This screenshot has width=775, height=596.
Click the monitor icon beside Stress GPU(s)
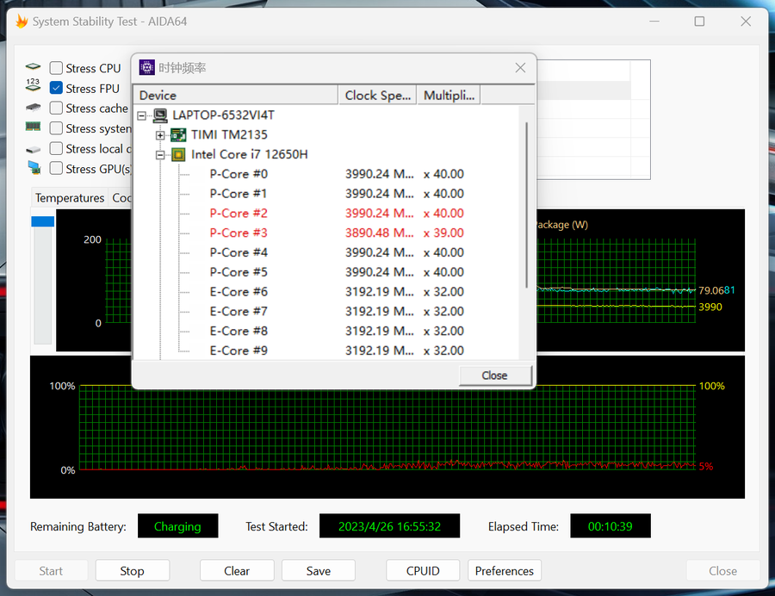tap(33, 169)
